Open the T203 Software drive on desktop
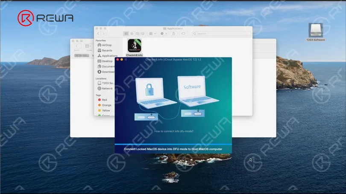Screen dimensions: 346x194 tap(316, 30)
